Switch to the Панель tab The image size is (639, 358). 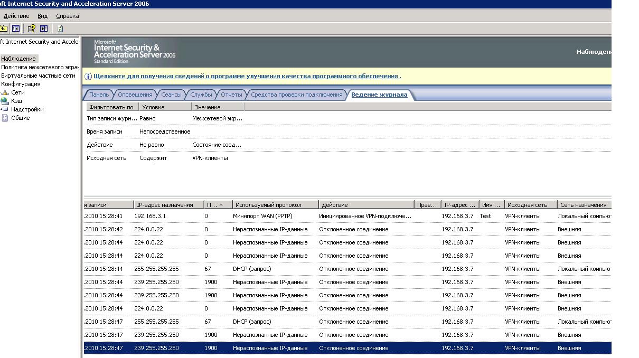pyautogui.click(x=99, y=95)
